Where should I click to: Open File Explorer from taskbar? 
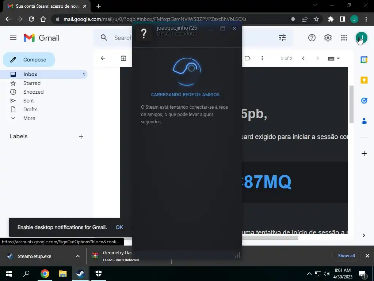pyautogui.click(x=63, y=274)
